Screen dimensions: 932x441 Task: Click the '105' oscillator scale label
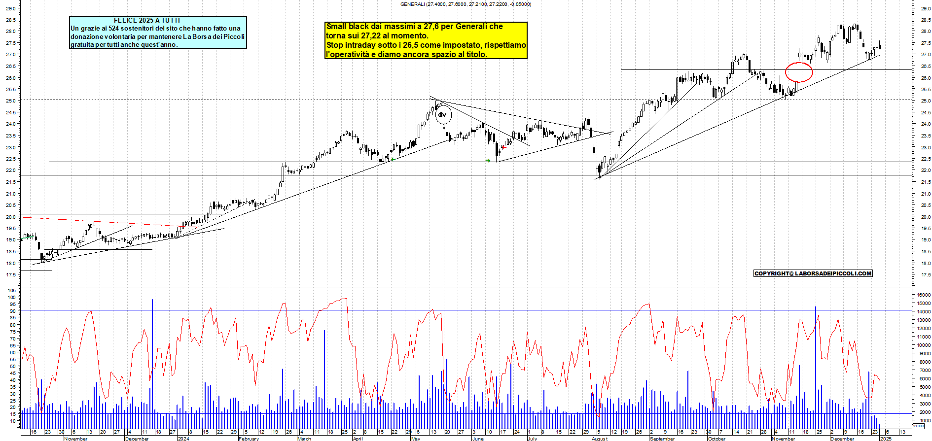(x=12, y=291)
